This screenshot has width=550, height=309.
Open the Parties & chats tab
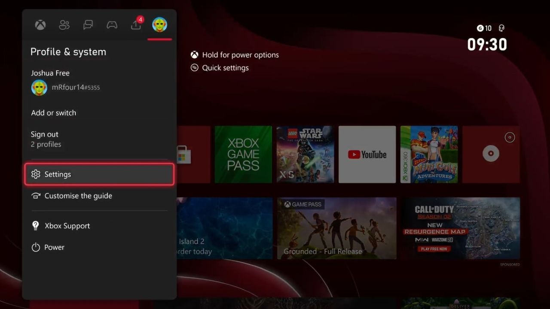click(112, 24)
